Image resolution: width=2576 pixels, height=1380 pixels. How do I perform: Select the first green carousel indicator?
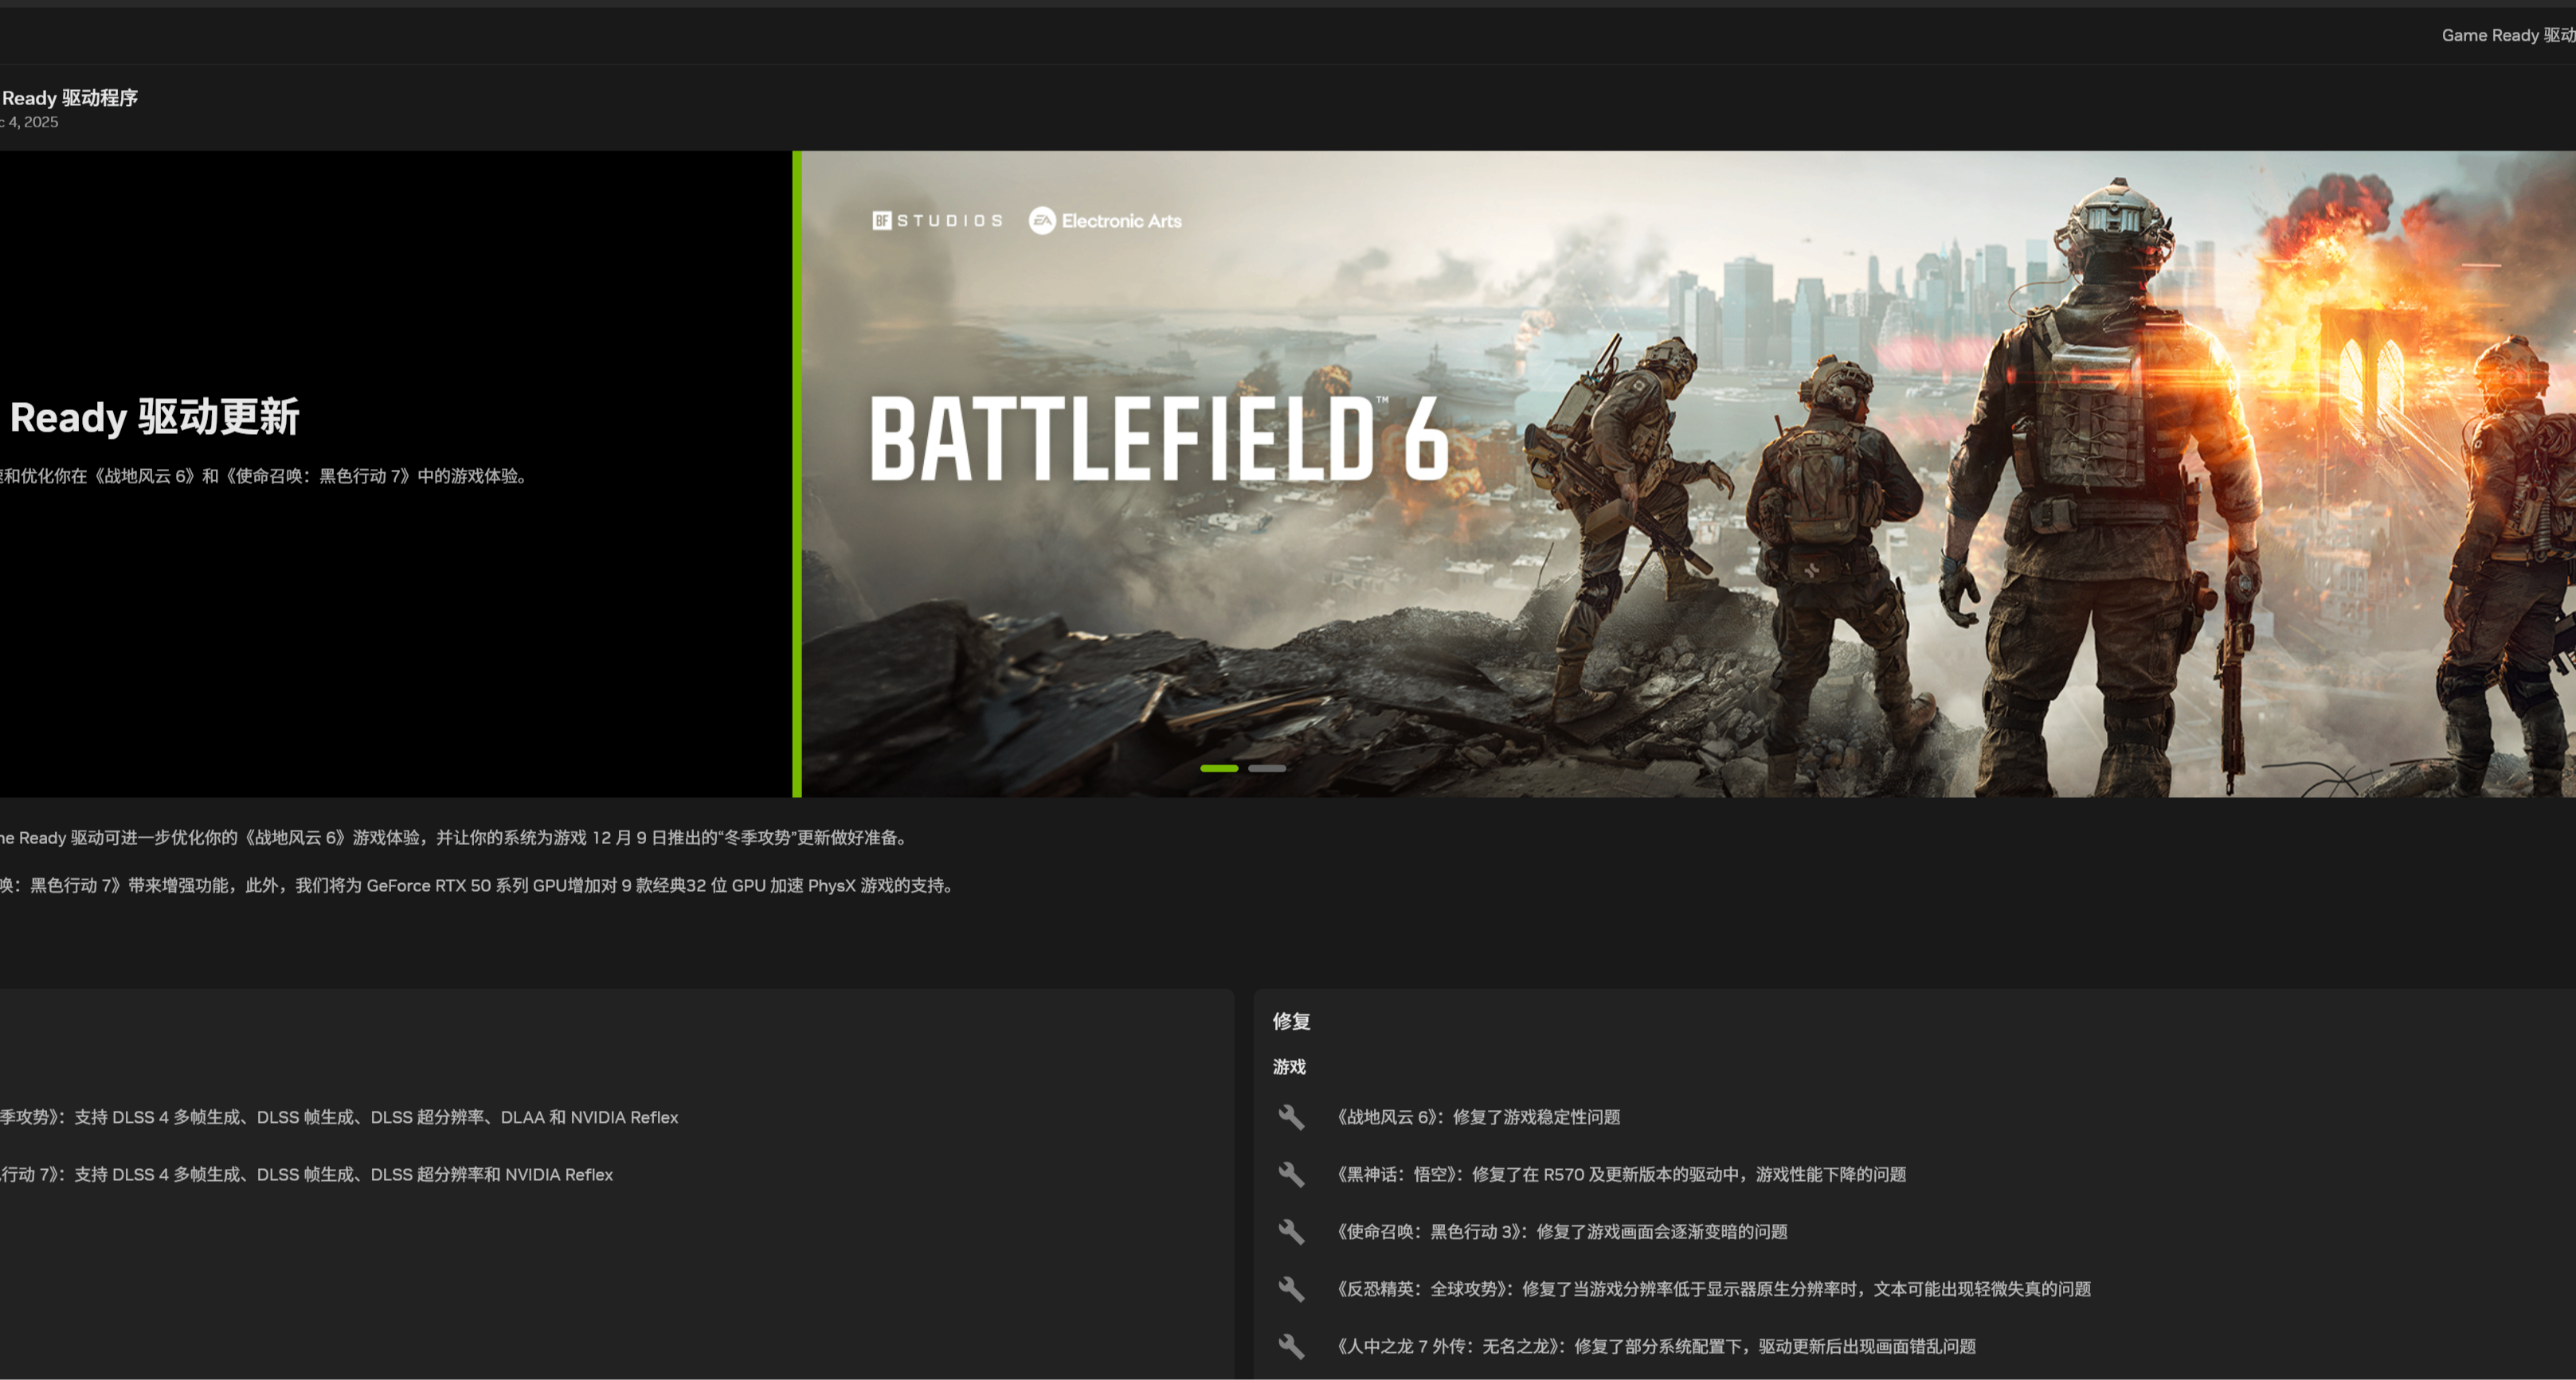click(x=1218, y=768)
